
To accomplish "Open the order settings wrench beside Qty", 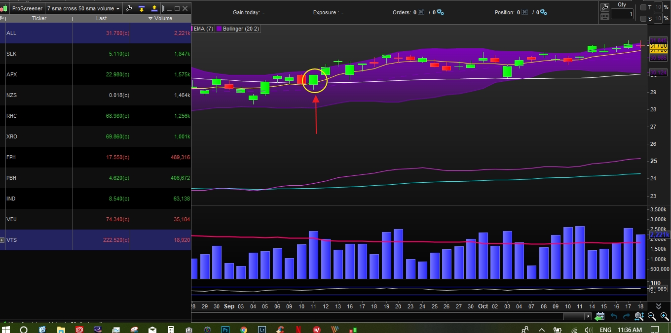I will [x=604, y=7].
